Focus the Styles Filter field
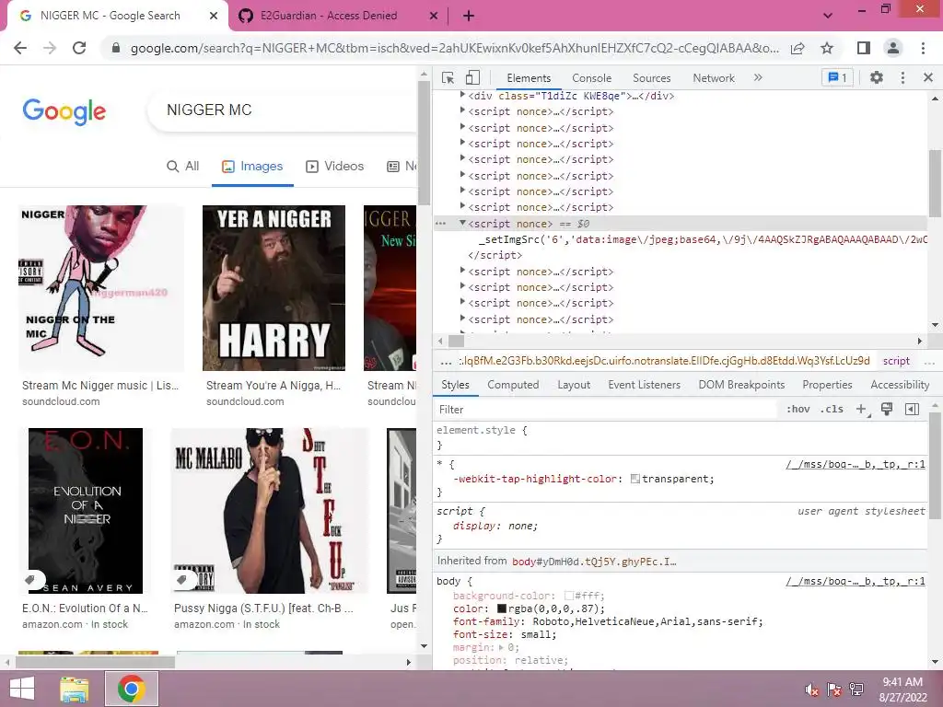This screenshot has width=943, height=707. 606,410
